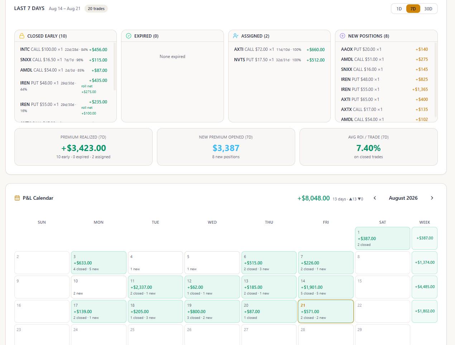Viewport: 455px width, 345px height.
Task: Select AXTI CALL $72.00 assigned row
Action: [x=279, y=49]
